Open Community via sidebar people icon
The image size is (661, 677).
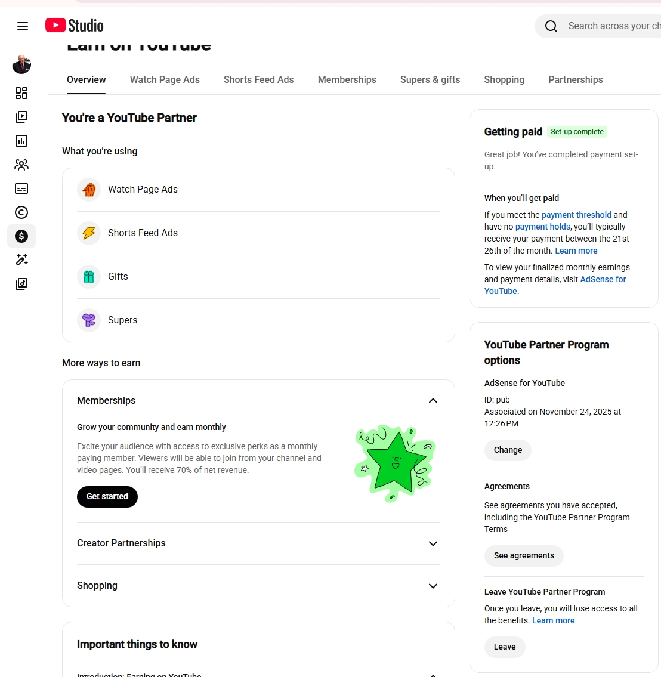[x=21, y=165]
